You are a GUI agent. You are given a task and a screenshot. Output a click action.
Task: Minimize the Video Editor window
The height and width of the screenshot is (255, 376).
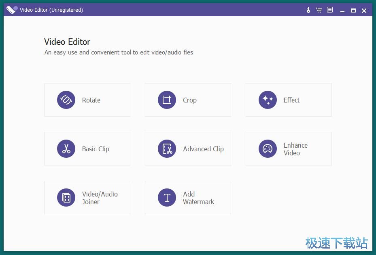pos(342,10)
